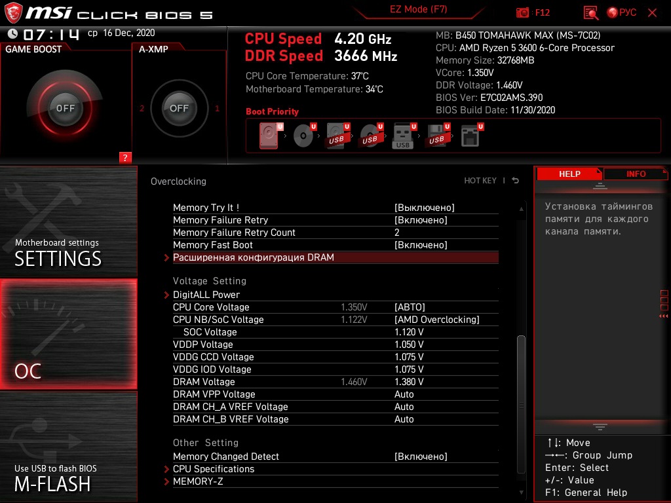Viewport: 671px width, 503px height.
Task: Expand the DigitALL Power submenu
Action: pyautogui.click(x=335, y=295)
